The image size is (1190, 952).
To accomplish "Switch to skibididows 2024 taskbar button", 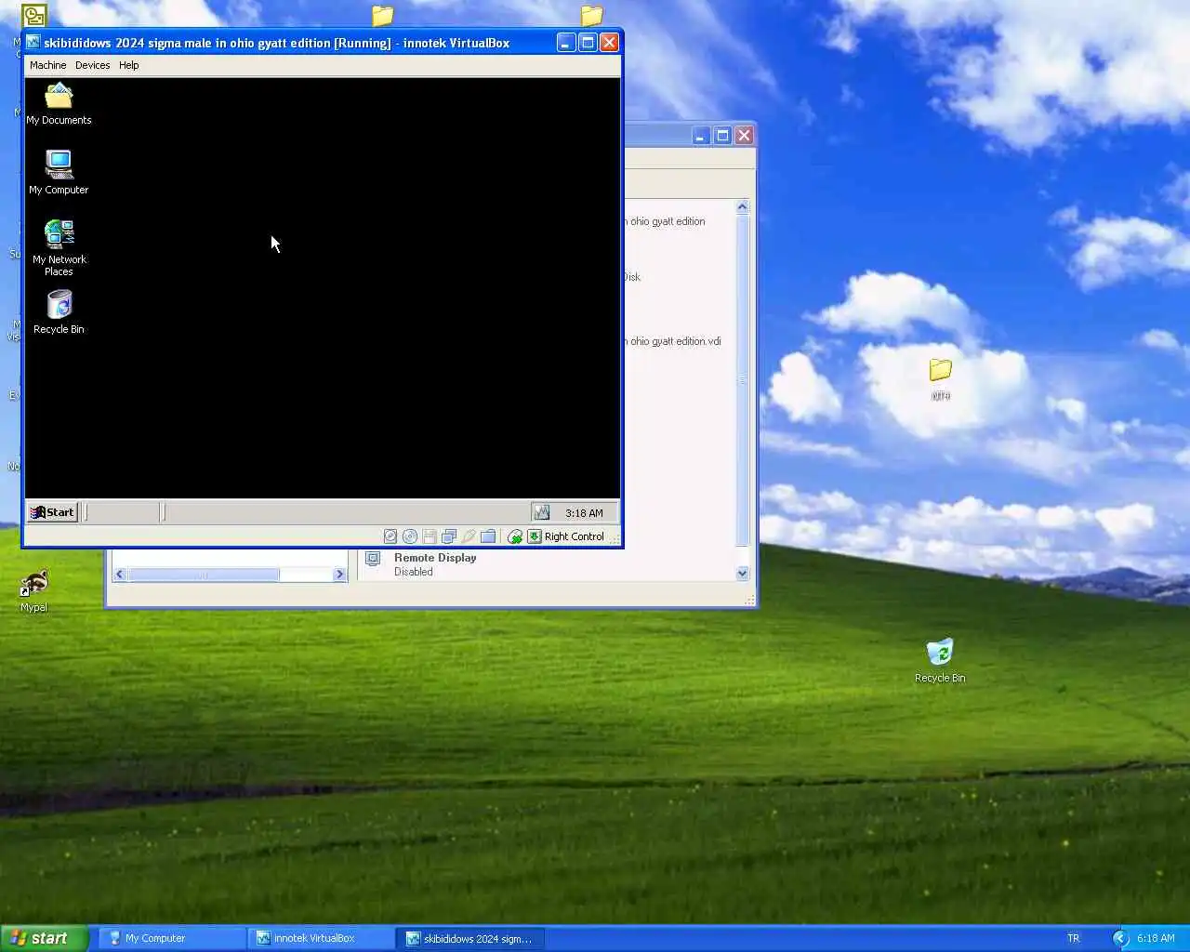I will click(469, 938).
